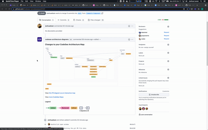
Task: Click the browser forward arrow
Action: [6, 9]
